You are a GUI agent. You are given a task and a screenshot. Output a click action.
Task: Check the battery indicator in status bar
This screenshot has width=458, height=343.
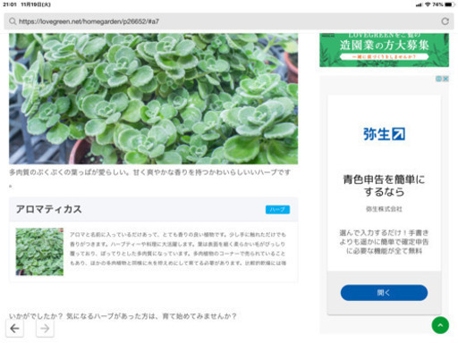click(449, 4)
